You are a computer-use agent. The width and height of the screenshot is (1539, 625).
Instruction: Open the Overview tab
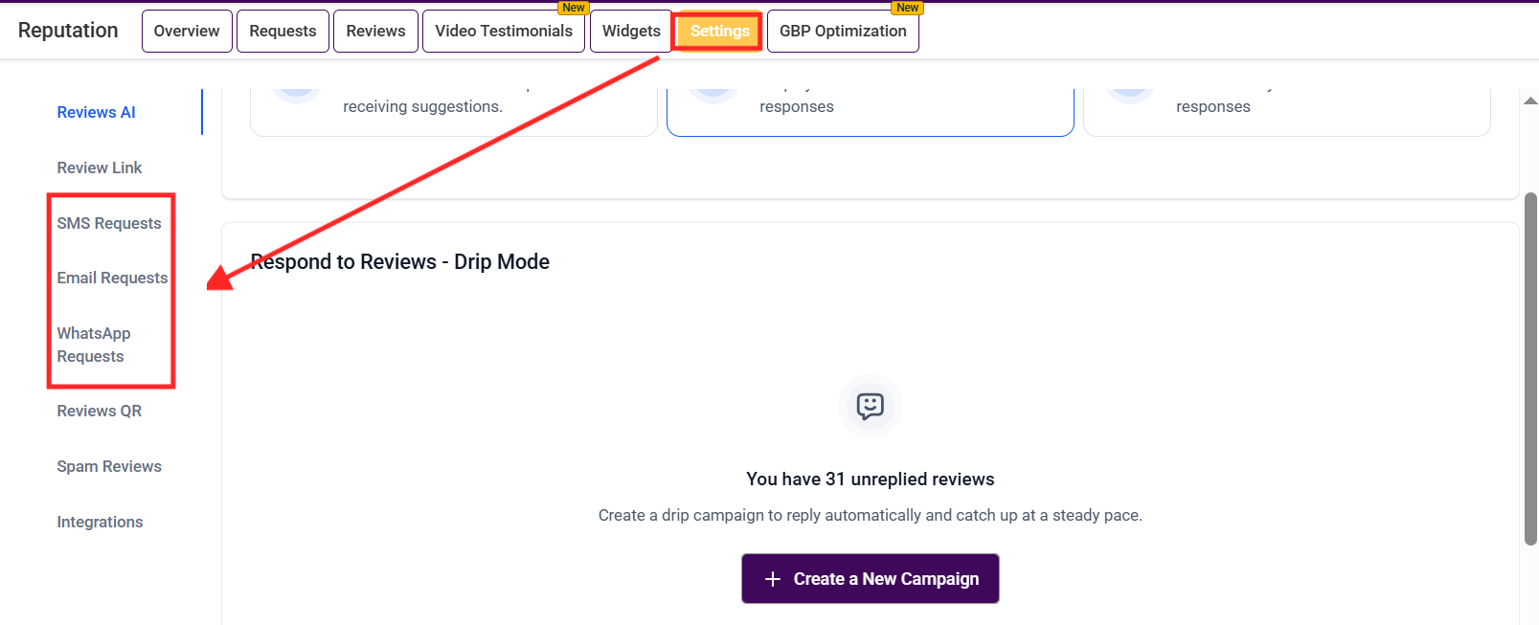[187, 31]
